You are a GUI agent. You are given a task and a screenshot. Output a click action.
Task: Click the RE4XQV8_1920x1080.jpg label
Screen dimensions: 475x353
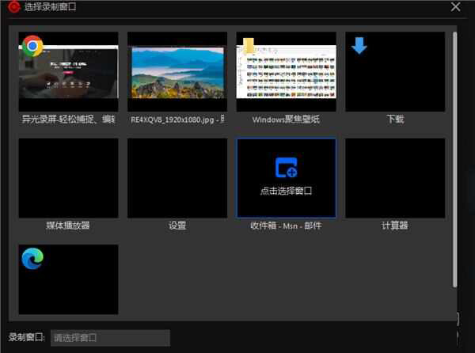[177, 120]
